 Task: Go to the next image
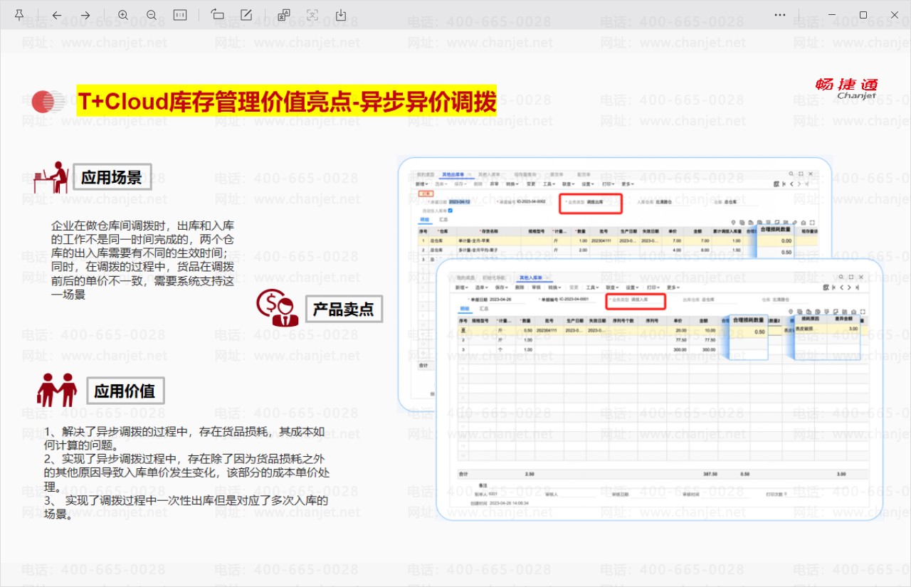[x=85, y=15]
